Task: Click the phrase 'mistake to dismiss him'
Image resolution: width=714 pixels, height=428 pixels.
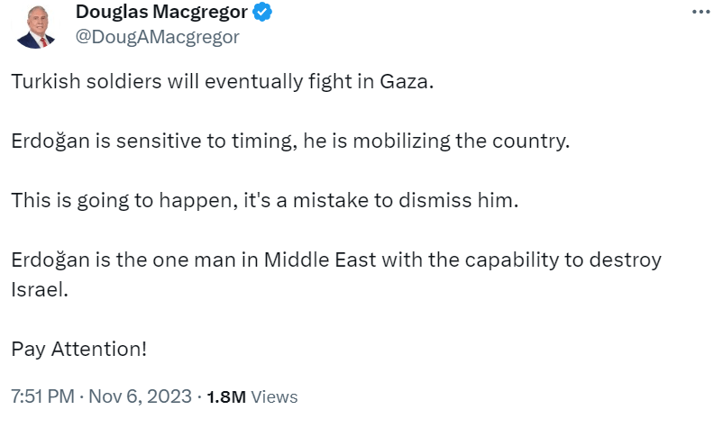Action: click(428, 200)
